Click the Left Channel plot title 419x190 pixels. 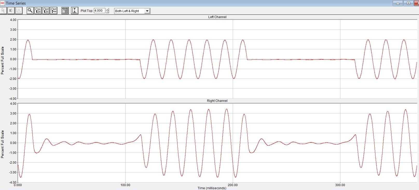[x=217, y=17]
